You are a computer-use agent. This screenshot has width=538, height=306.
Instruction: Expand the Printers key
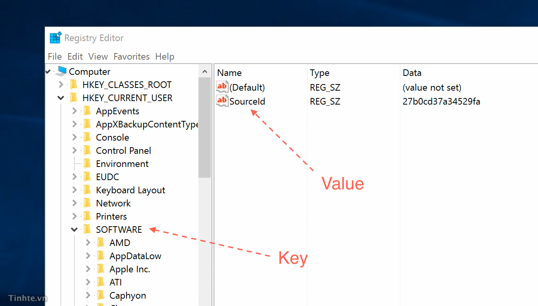[x=74, y=217]
